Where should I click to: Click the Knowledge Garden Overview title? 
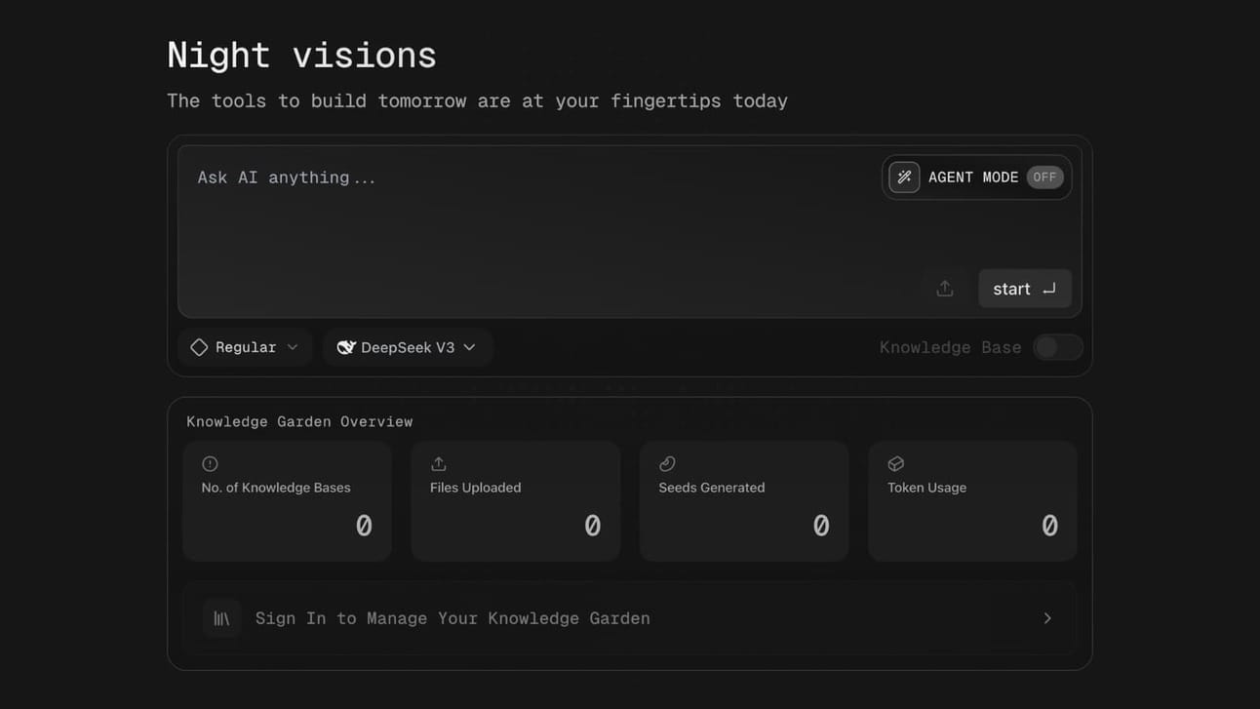click(299, 421)
